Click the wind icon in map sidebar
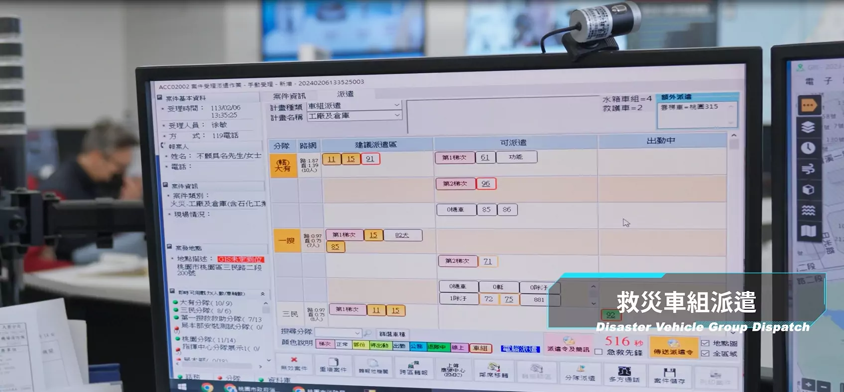The height and width of the screenshot is (392, 844). click(808, 169)
